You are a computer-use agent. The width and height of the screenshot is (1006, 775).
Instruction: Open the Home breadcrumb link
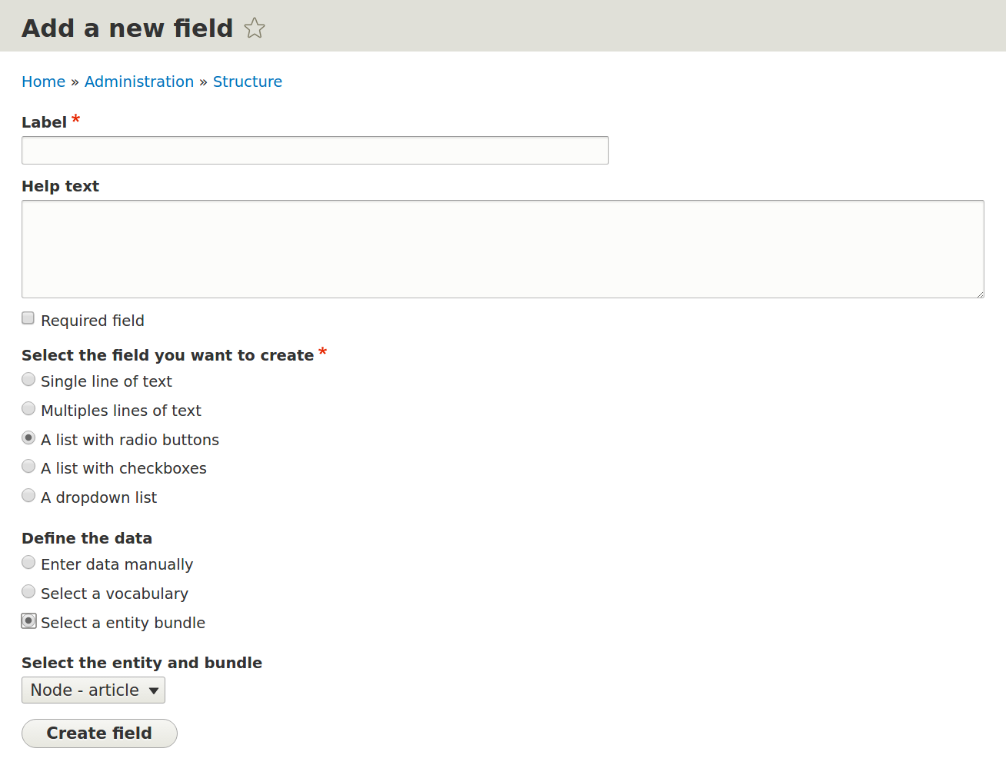click(43, 81)
